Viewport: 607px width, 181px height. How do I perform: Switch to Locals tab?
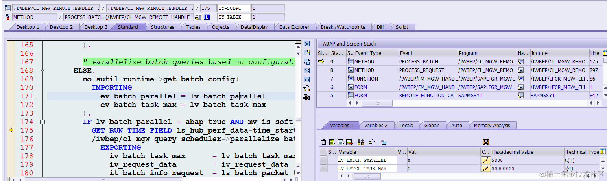[406, 125]
